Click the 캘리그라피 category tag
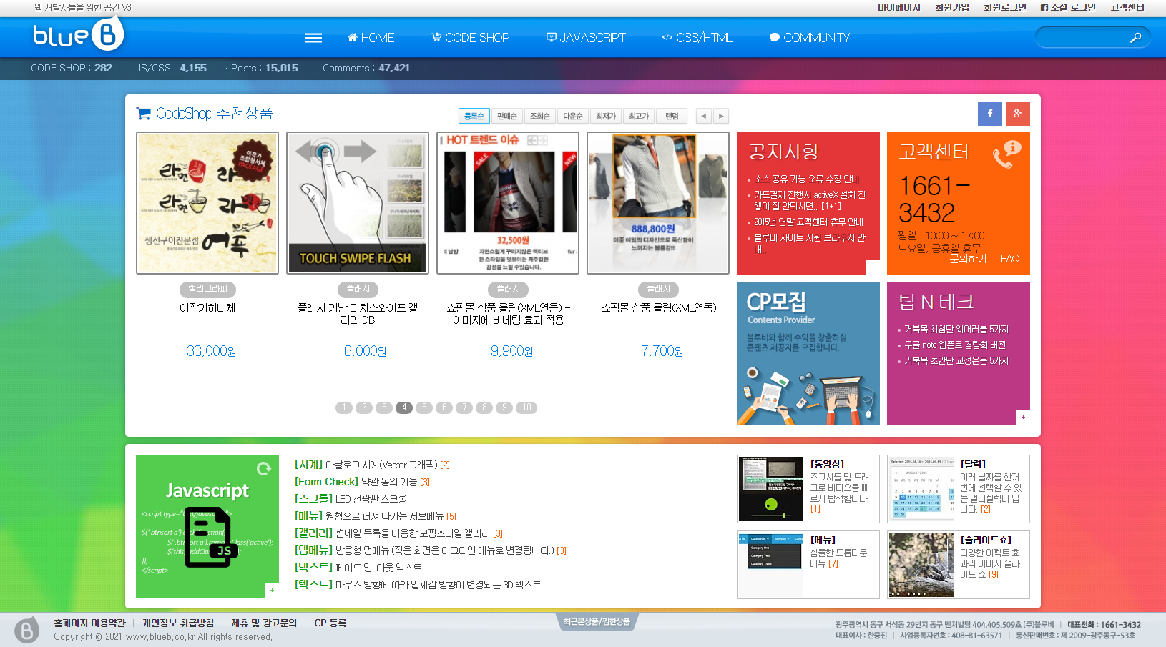Viewport: 1166px width, 647px height. pyautogui.click(x=207, y=289)
